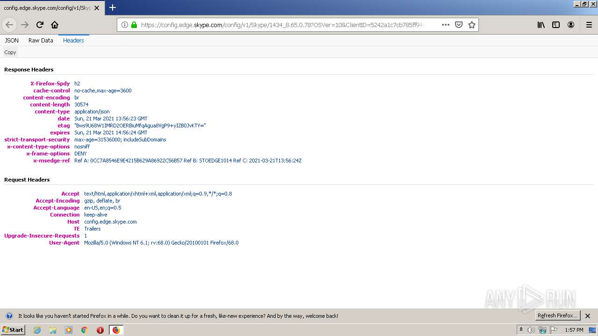The width and height of the screenshot is (598, 336).
Task: Select the content-length value 30574
Action: tap(81, 105)
